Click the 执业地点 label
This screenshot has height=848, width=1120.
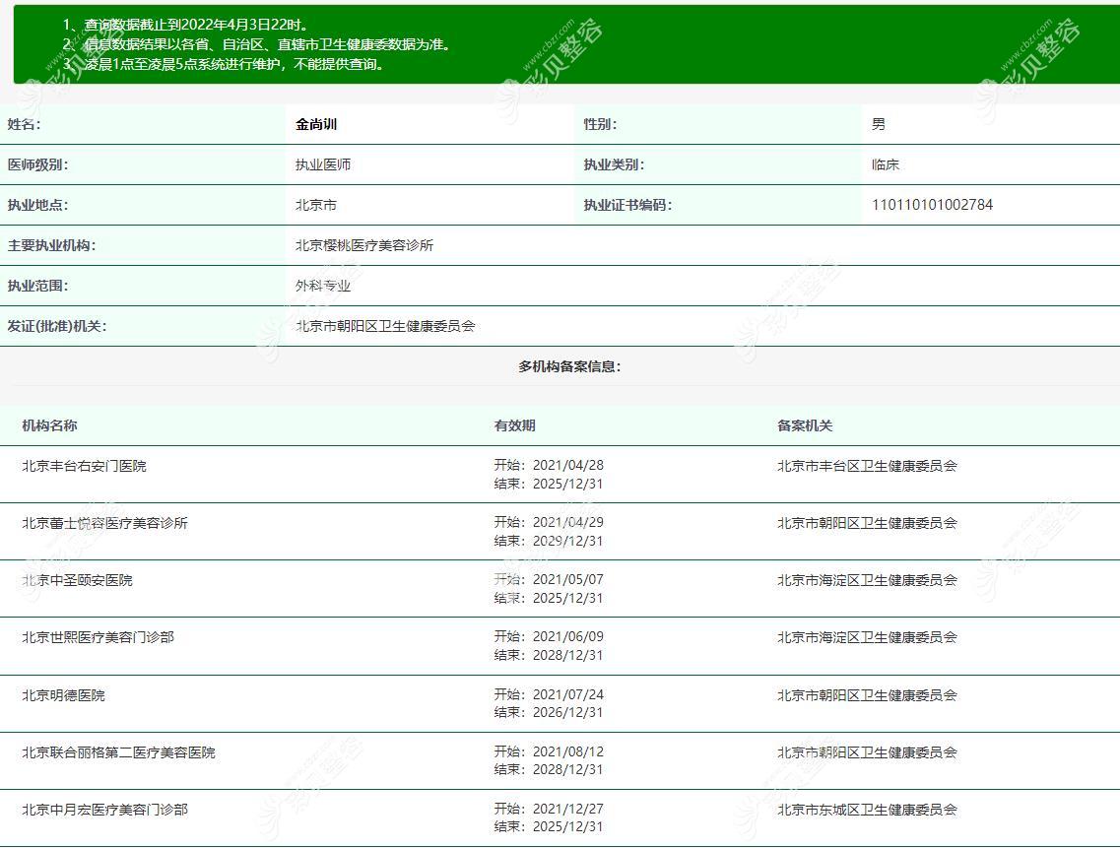click(x=37, y=205)
